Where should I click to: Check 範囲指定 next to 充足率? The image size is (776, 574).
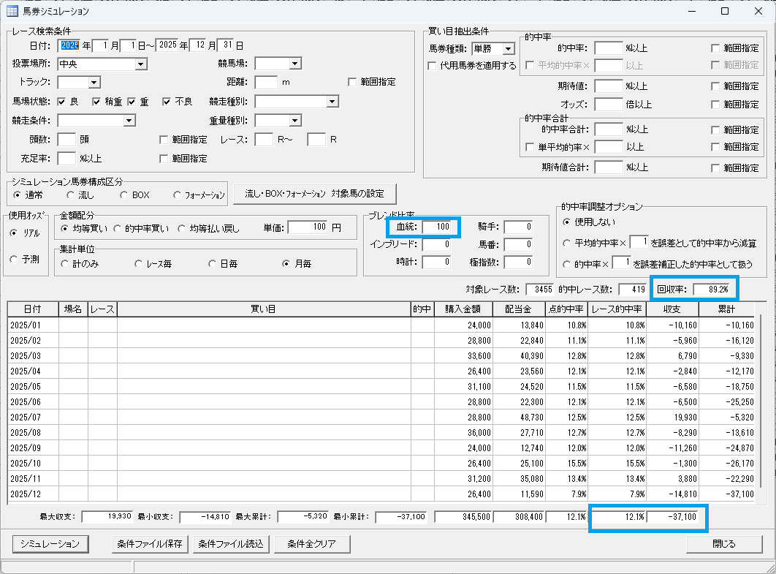[164, 159]
